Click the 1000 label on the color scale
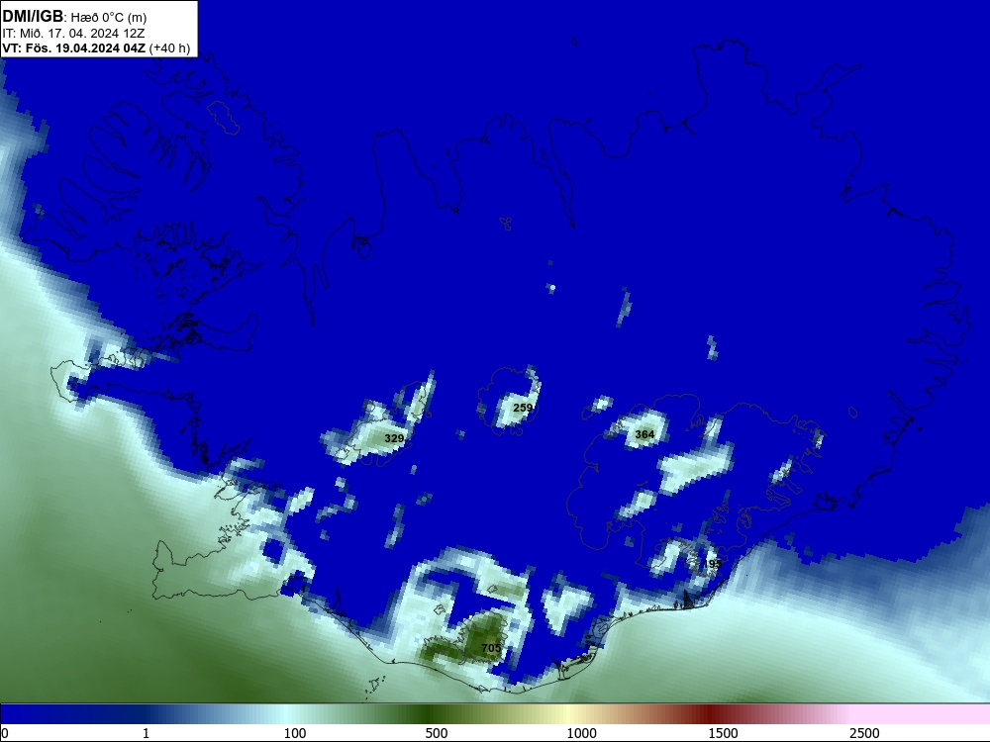The width and height of the screenshot is (990, 742). pos(581,733)
